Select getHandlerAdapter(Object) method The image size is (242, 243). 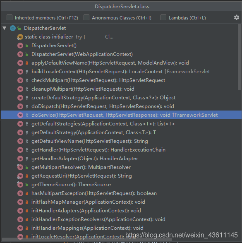click(85, 159)
